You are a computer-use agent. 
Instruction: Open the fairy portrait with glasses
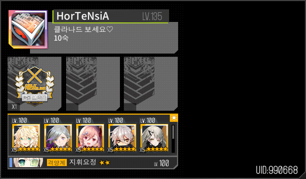pyautogui.click(x=28, y=162)
